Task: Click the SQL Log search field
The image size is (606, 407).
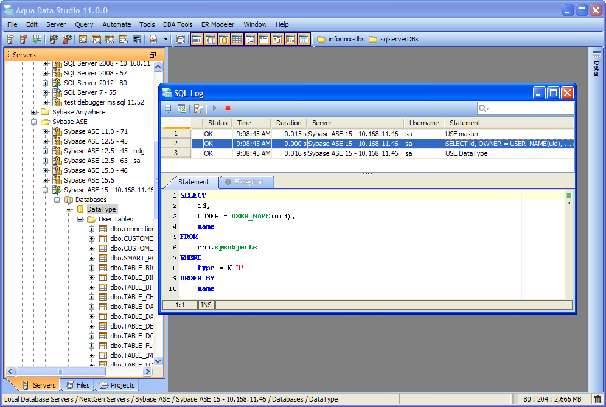Action: click(x=529, y=108)
